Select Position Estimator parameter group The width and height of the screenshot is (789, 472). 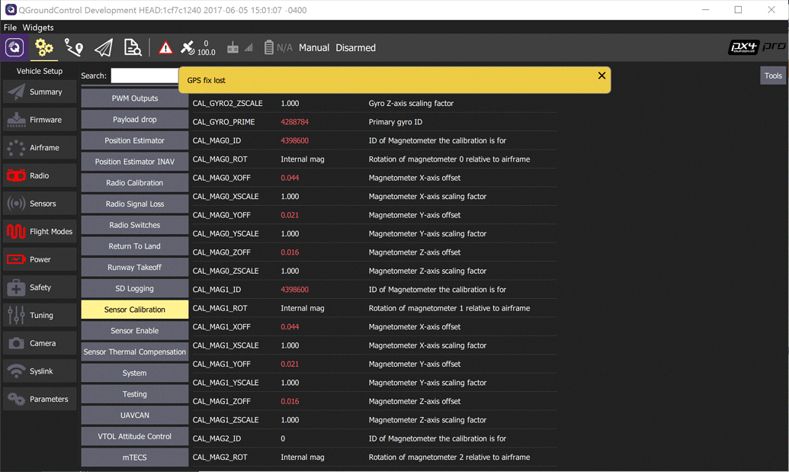[x=135, y=140]
